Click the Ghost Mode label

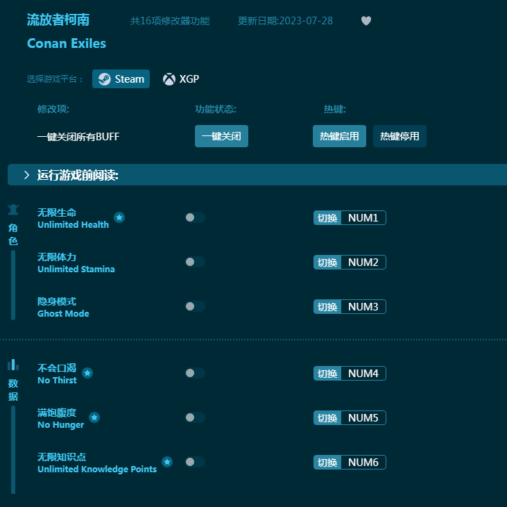pyautogui.click(x=63, y=313)
